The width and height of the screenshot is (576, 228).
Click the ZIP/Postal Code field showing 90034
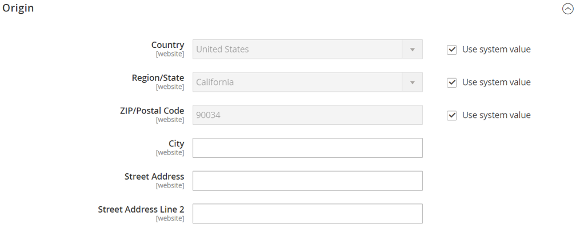tap(307, 115)
